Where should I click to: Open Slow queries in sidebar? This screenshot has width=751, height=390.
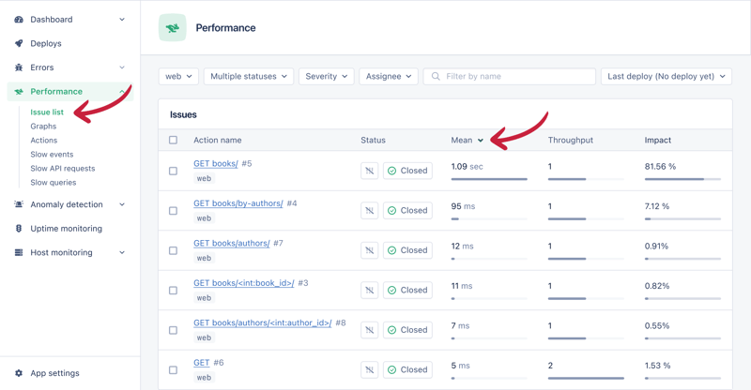[54, 183]
